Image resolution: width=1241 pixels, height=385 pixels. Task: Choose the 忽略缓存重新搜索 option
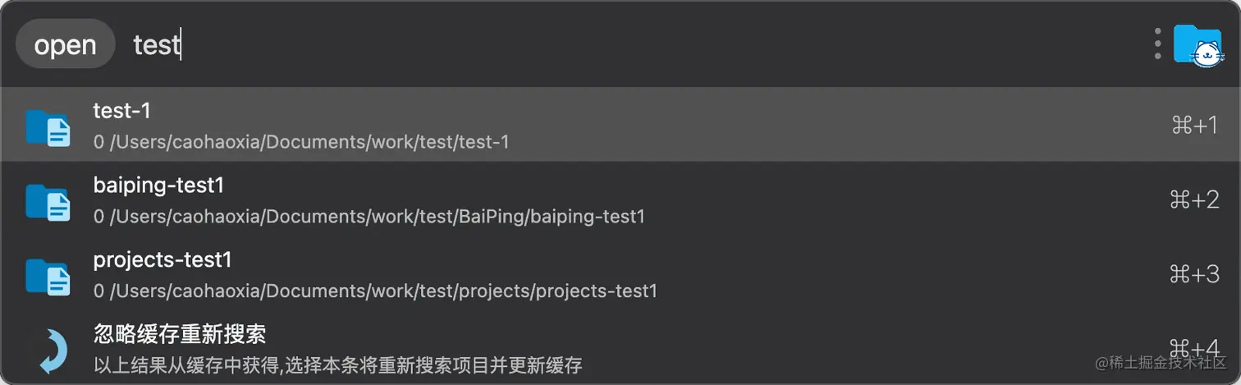(179, 335)
